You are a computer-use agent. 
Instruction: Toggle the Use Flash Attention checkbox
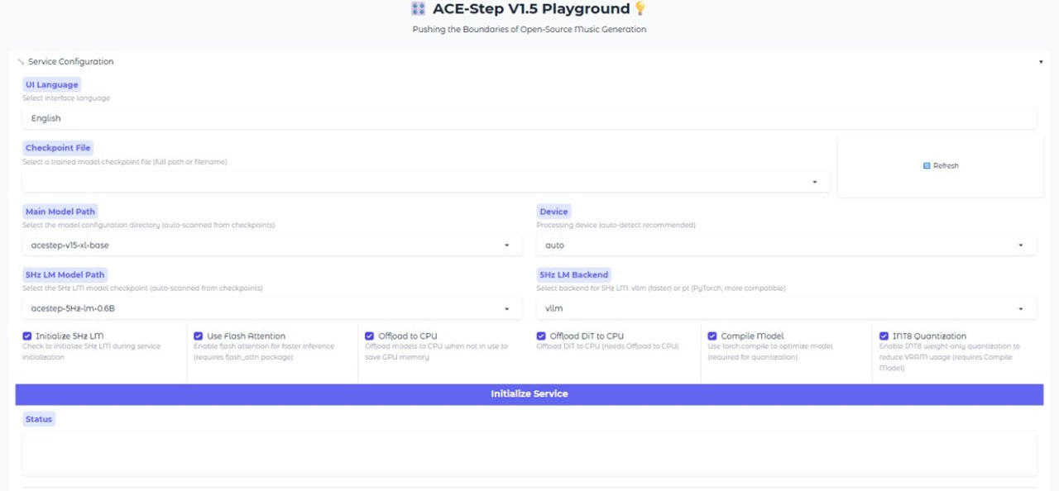click(199, 336)
